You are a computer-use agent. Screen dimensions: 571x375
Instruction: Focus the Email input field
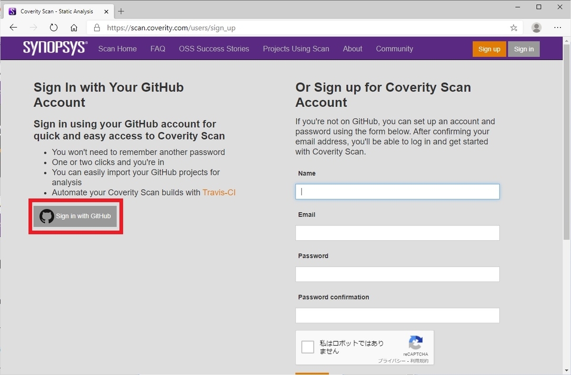[x=397, y=233]
